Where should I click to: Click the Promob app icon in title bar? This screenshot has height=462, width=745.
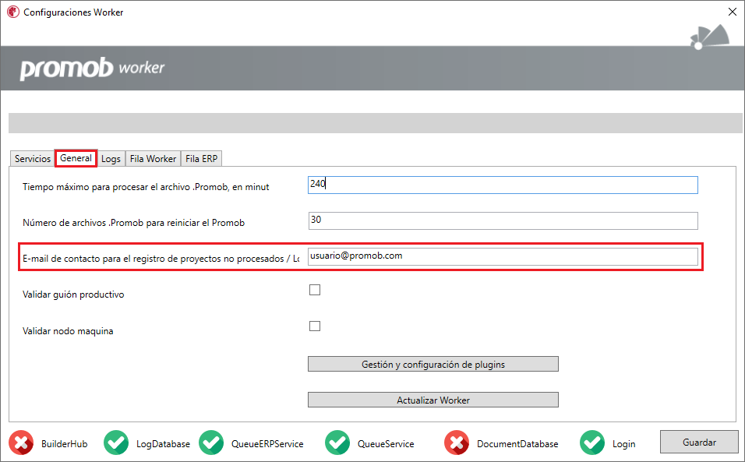(x=12, y=12)
